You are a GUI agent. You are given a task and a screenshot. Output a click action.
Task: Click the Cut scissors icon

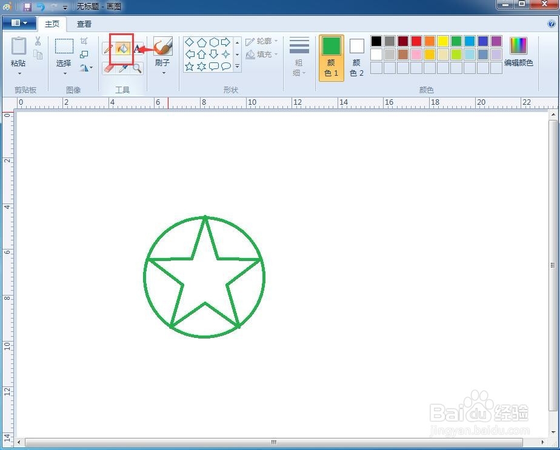pyautogui.click(x=38, y=41)
